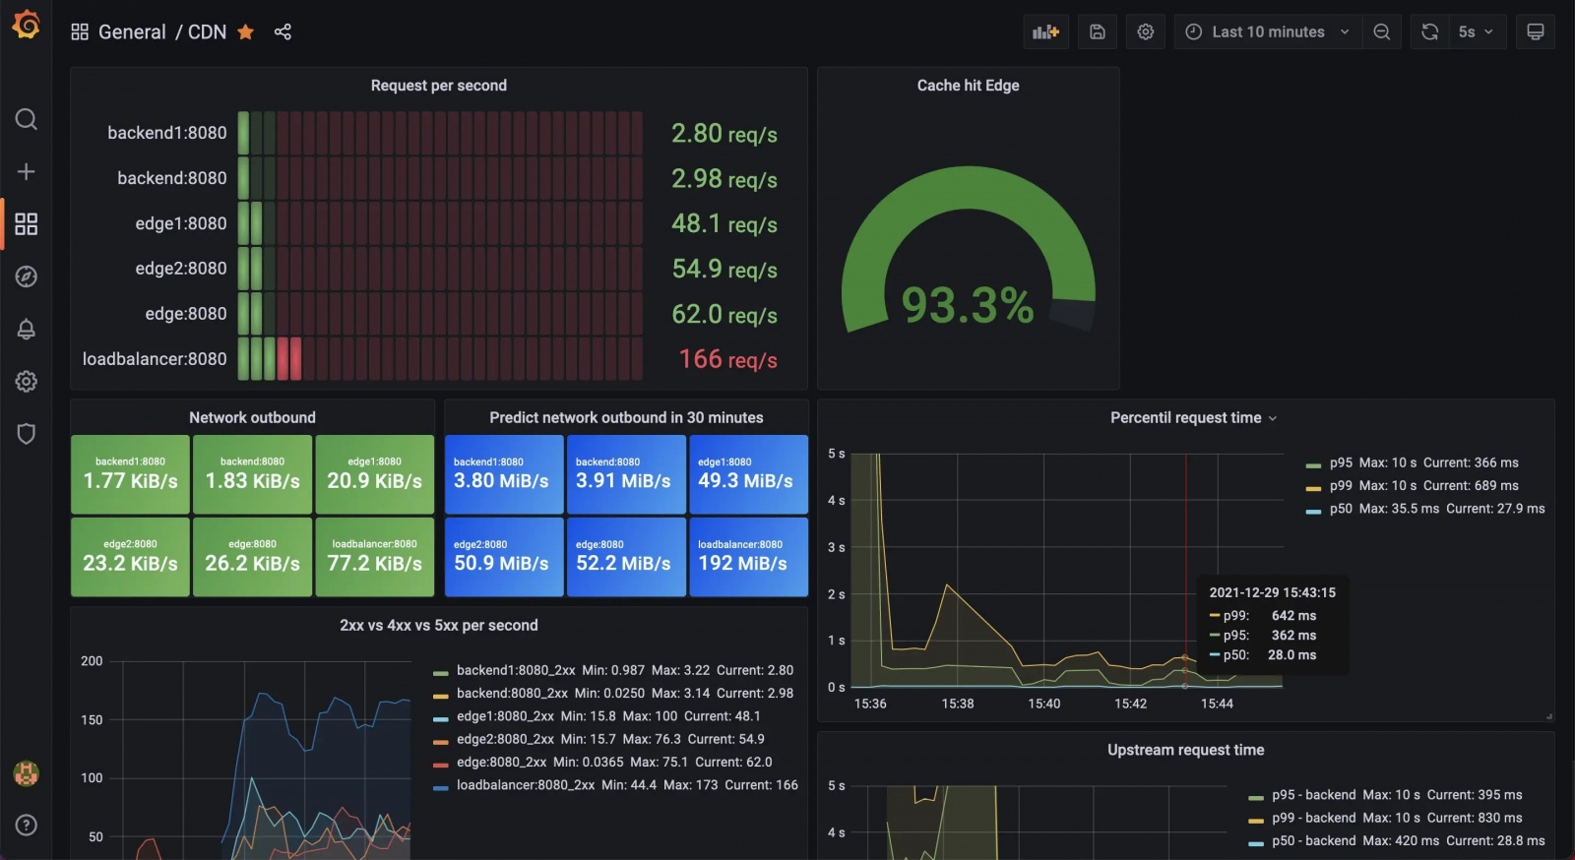The height and width of the screenshot is (860, 1575).
Task: Click loadbalancer:8080_2xx blue legend color swatch
Action: [x=441, y=787]
